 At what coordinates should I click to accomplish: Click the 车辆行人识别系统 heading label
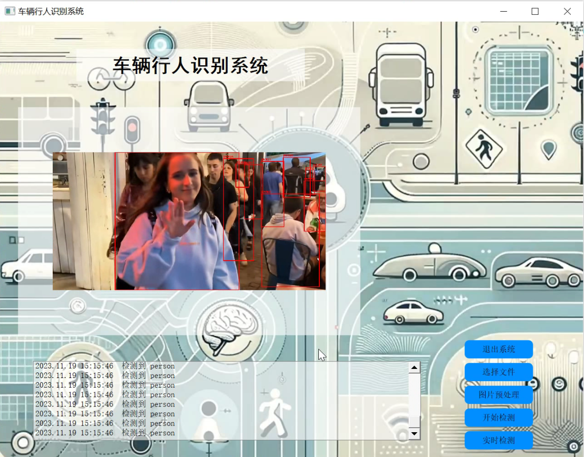(190, 65)
